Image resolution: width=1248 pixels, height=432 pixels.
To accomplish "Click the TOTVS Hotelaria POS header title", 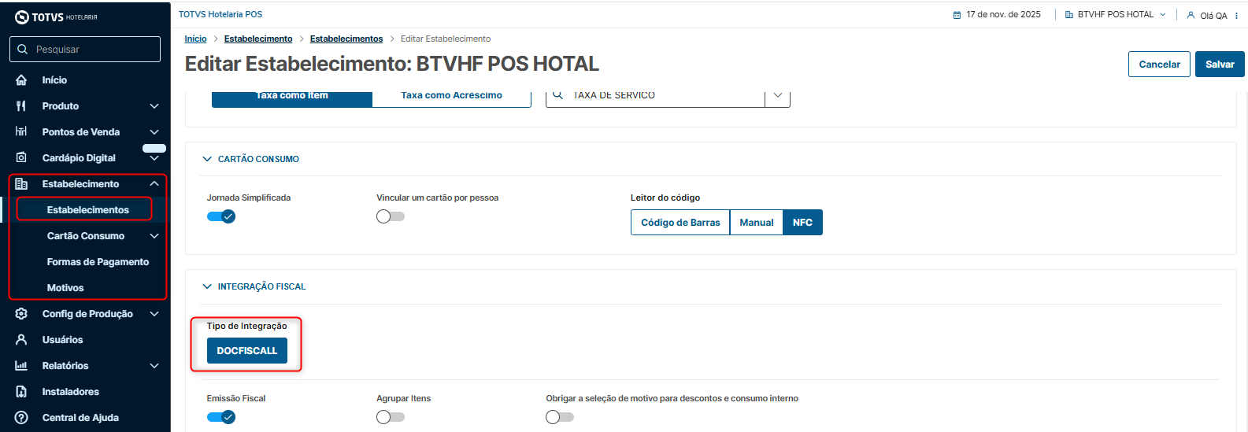I will (x=220, y=14).
